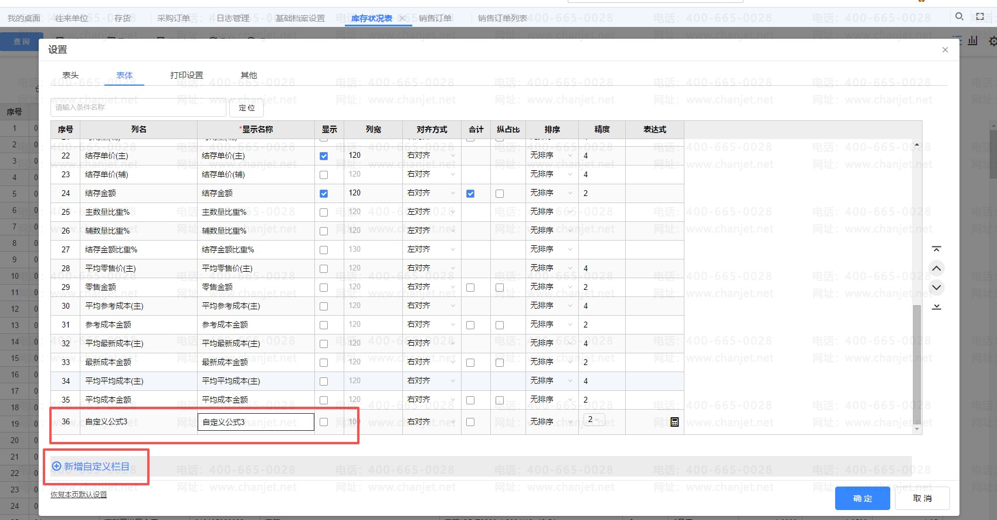The height and width of the screenshot is (520, 997).
Task: Edit 列宽 value 130 for 结存金额比重%
Action: (x=355, y=249)
